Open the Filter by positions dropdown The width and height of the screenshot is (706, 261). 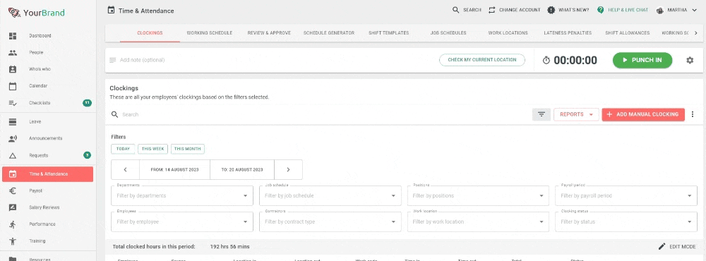coord(478,196)
